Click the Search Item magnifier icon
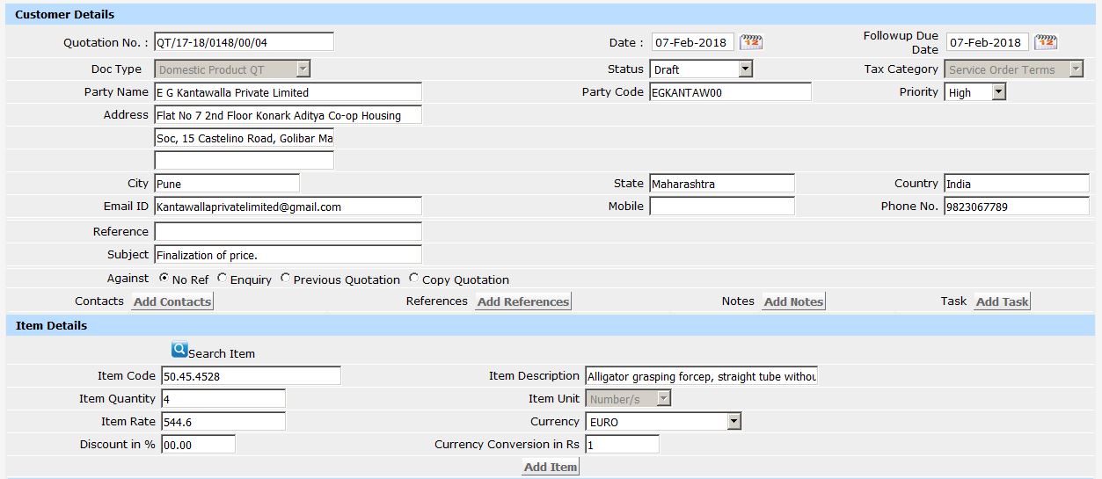Image resolution: width=1102 pixels, height=479 pixels. pos(179,350)
